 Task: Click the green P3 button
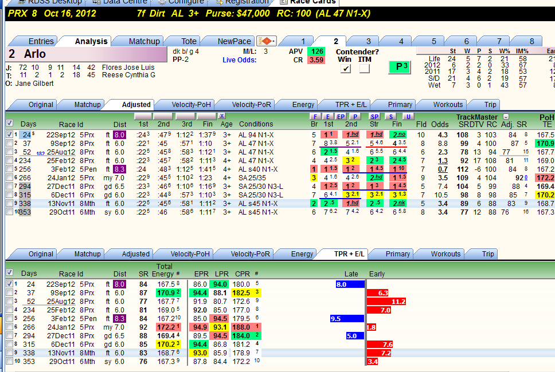(x=399, y=67)
